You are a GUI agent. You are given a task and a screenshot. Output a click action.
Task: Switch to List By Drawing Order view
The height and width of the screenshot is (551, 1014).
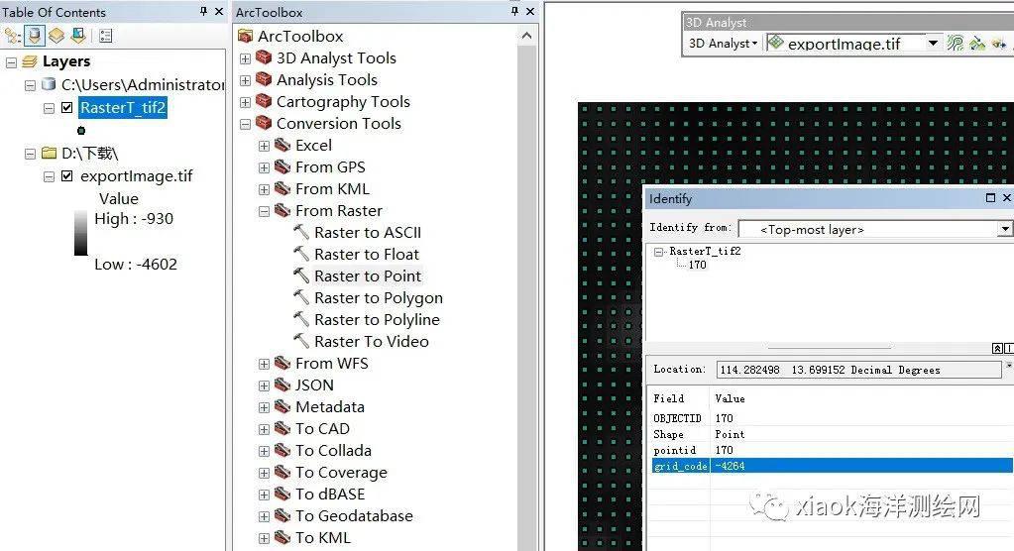(13, 36)
